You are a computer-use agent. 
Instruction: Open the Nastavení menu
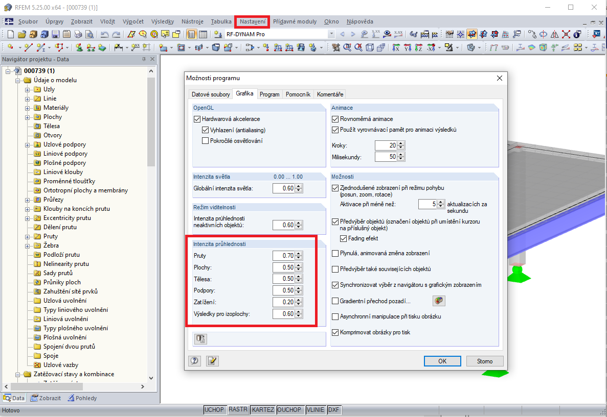tap(253, 21)
